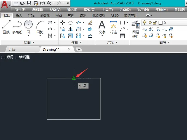Screen dimensions: 187x140
Task: Open the 文件(F) menu
Action: click(x=20, y=10)
